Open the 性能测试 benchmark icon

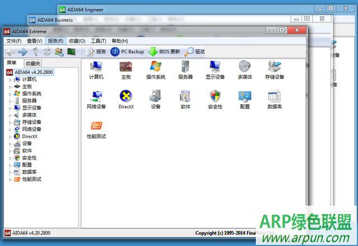pos(96,127)
